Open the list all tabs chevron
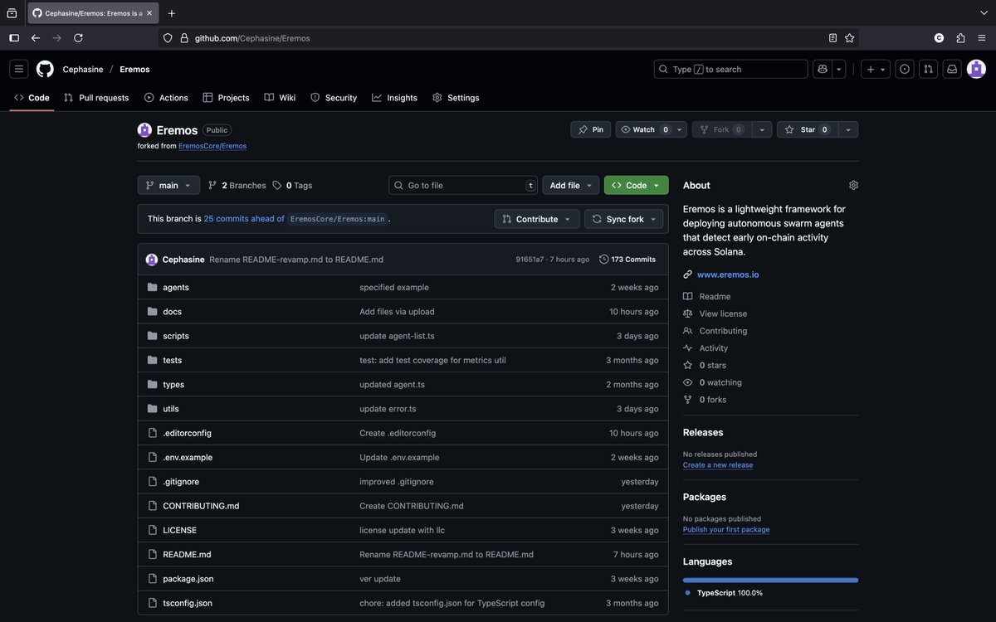This screenshot has width=996, height=622. click(x=984, y=13)
